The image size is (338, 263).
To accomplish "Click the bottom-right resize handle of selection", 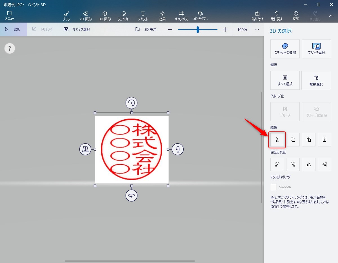I will point(168,186).
